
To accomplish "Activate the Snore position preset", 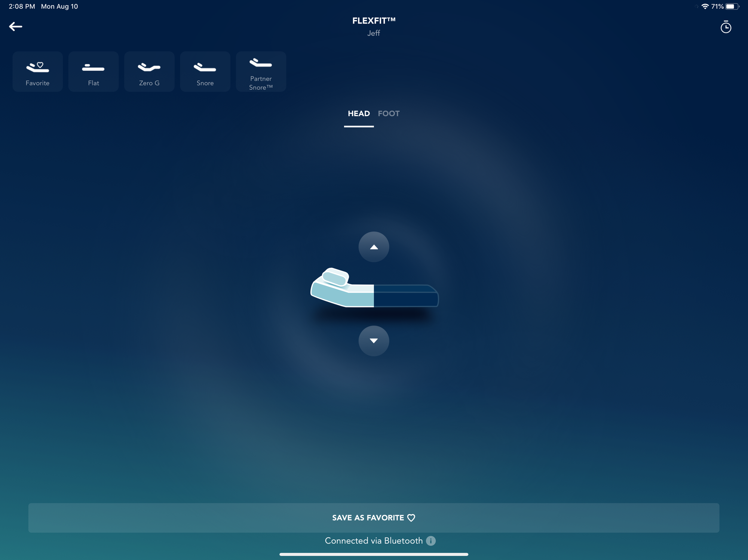I will click(205, 72).
